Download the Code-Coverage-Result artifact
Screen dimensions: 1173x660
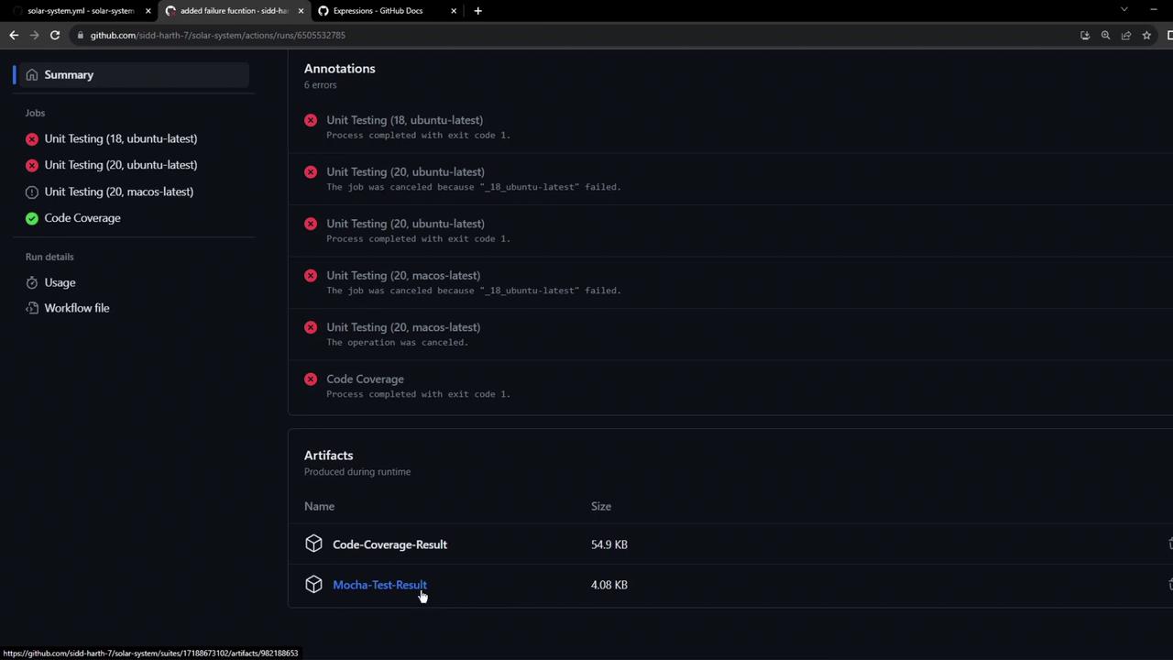point(389,544)
